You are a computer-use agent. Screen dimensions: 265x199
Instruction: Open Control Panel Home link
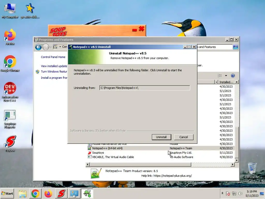53,57
